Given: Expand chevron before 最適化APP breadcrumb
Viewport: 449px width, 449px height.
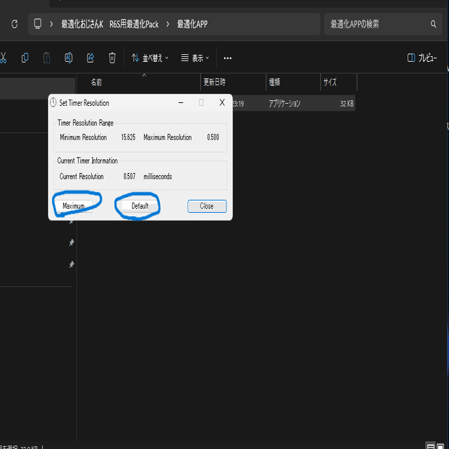Looking at the screenshot, I should click(168, 24).
